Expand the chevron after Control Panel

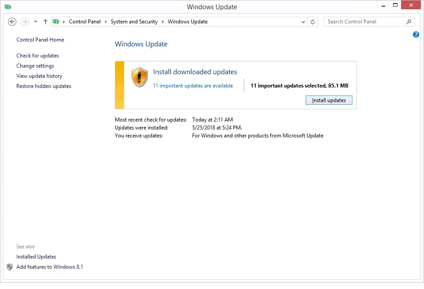pyautogui.click(x=106, y=22)
